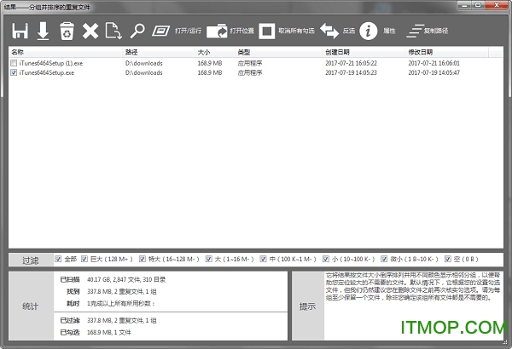Click the 取消所有勾选 square icon
The width and height of the screenshot is (512, 349).
[x=267, y=31]
